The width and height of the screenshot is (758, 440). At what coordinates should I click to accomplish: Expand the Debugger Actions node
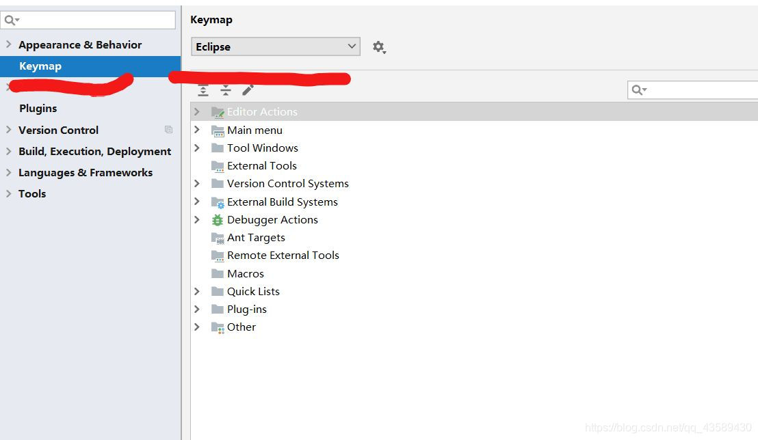197,219
